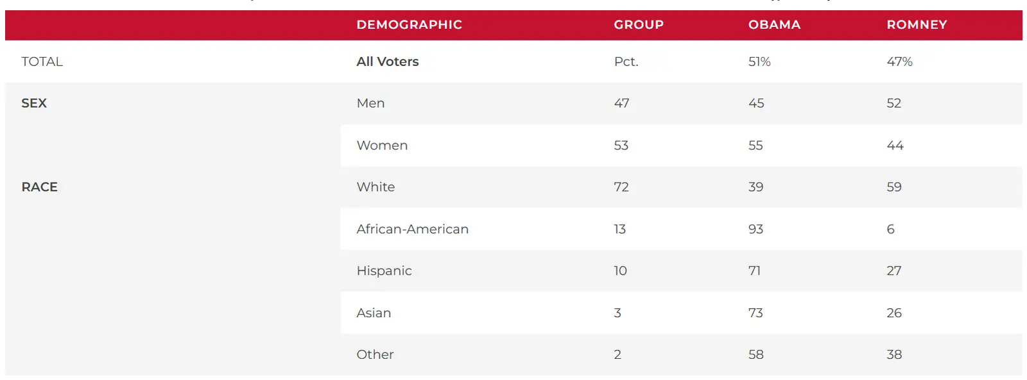
Task: Click the Pct. cell in the Group column
Action: [x=626, y=62]
